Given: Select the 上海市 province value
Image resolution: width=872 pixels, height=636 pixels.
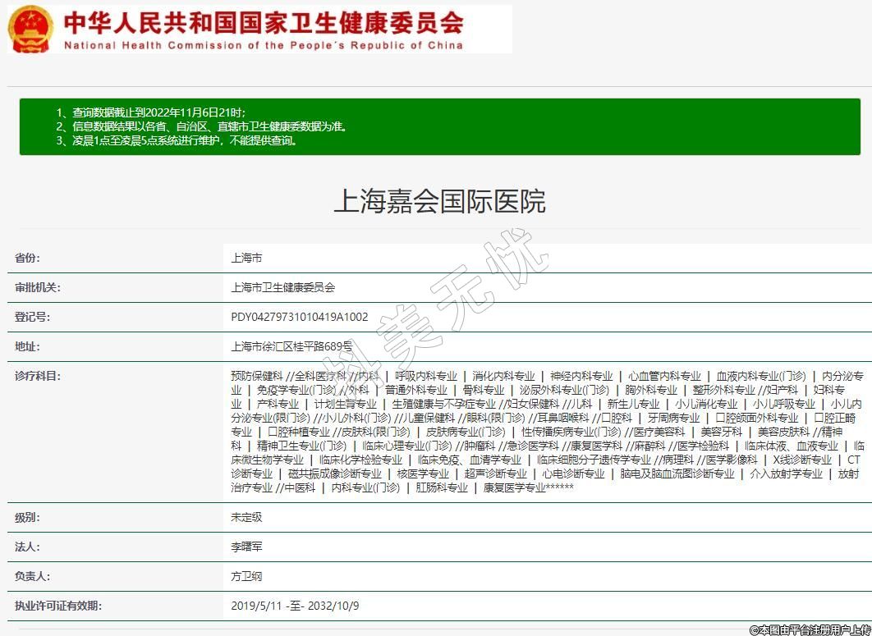Looking at the screenshot, I should [x=246, y=258].
